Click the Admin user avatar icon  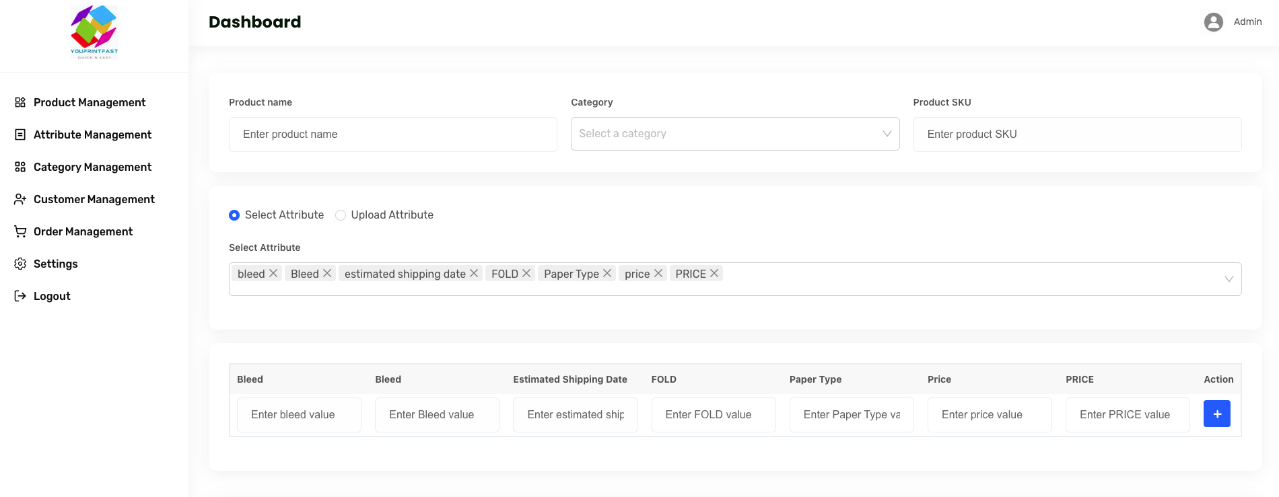1213,22
